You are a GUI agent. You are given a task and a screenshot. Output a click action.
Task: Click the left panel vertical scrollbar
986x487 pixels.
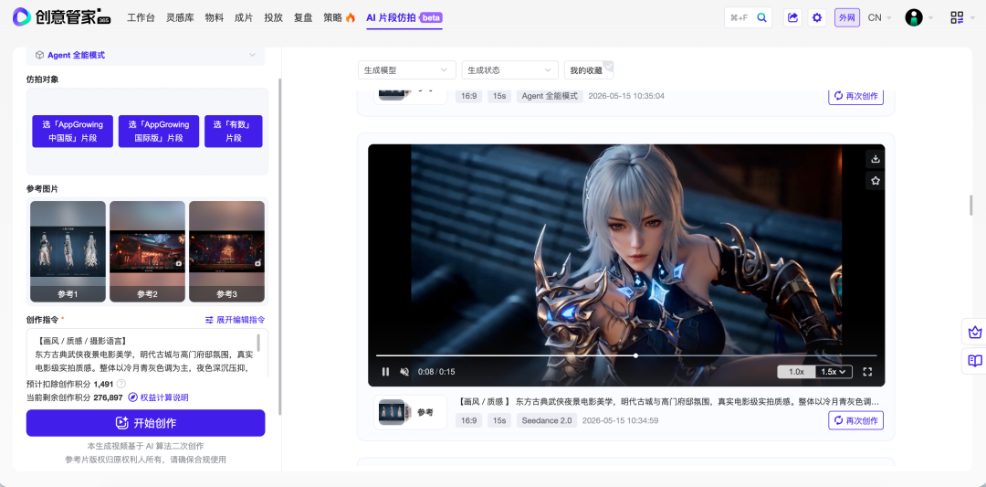(279, 246)
